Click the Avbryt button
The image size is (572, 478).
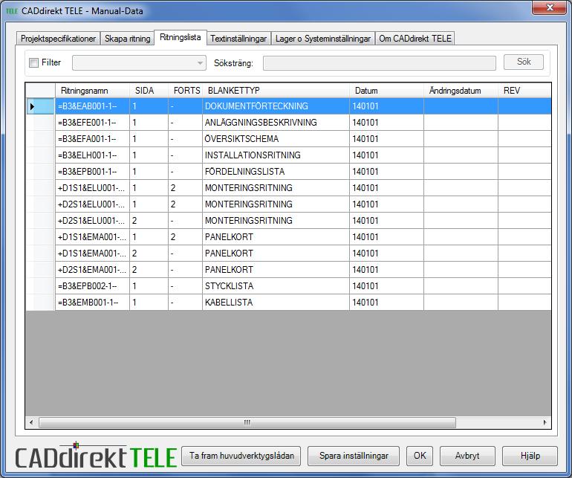point(467,456)
